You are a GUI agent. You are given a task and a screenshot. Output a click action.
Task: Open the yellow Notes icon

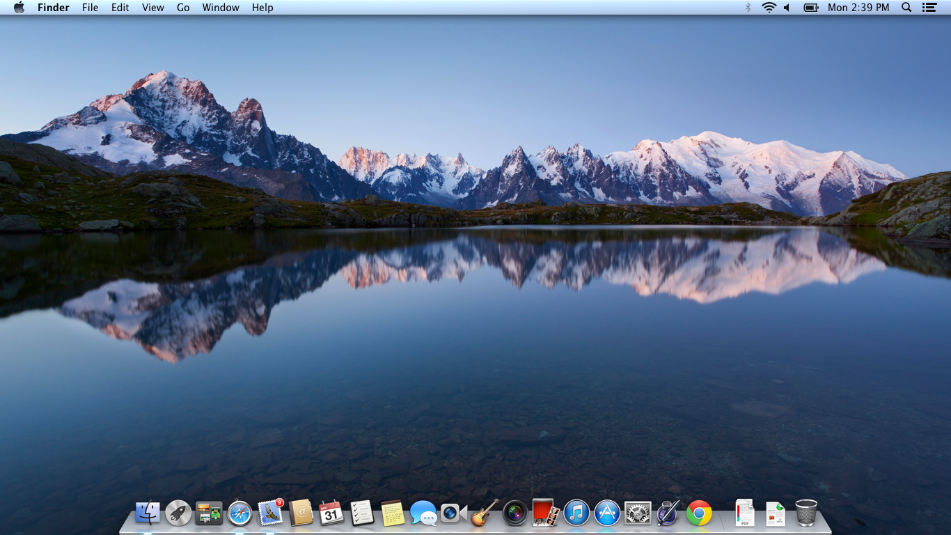(x=393, y=513)
